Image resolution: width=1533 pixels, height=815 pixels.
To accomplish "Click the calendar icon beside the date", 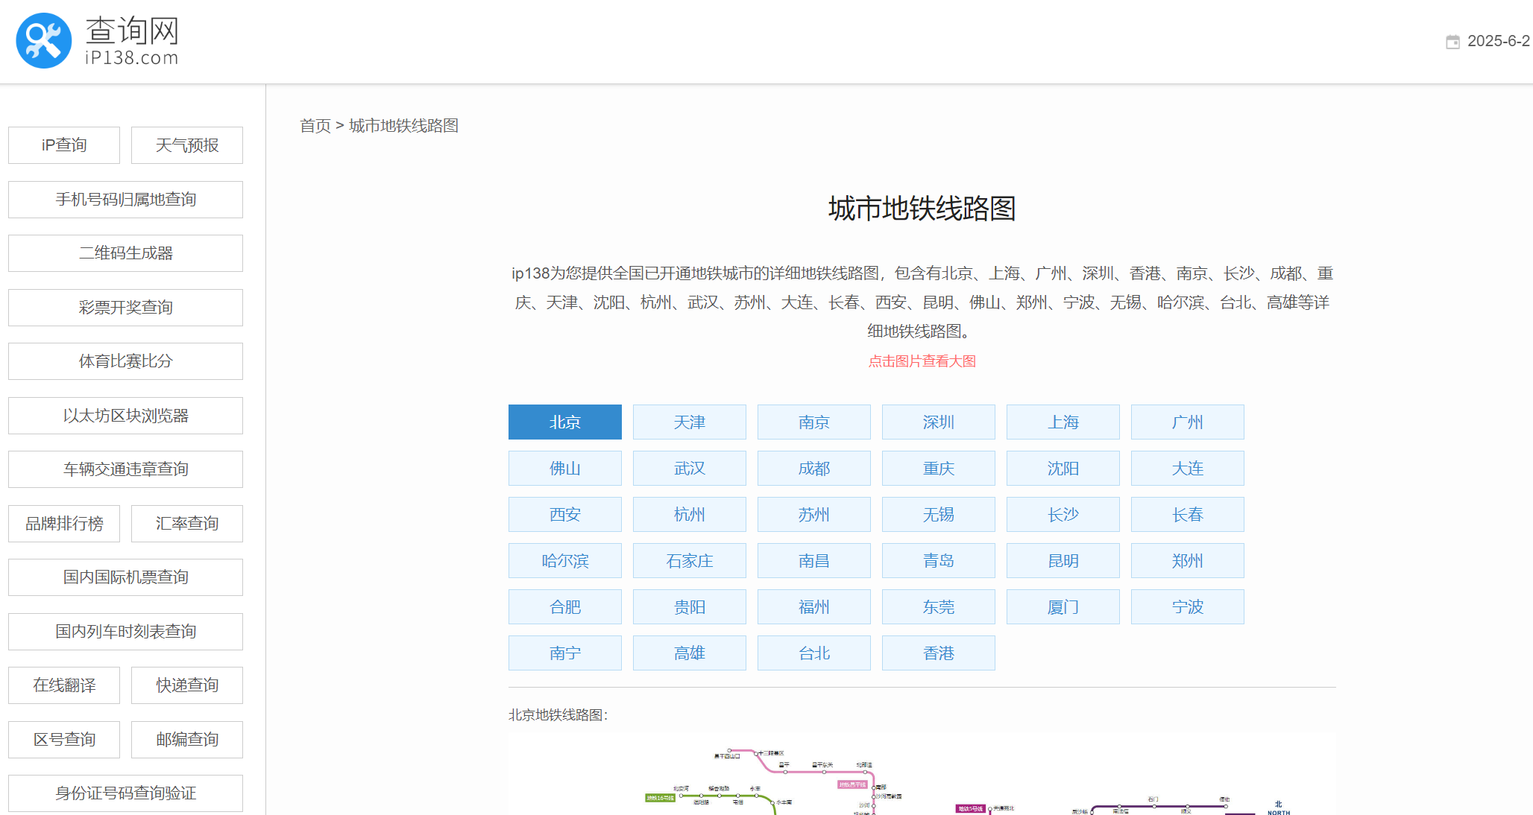I will point(1452,42).
